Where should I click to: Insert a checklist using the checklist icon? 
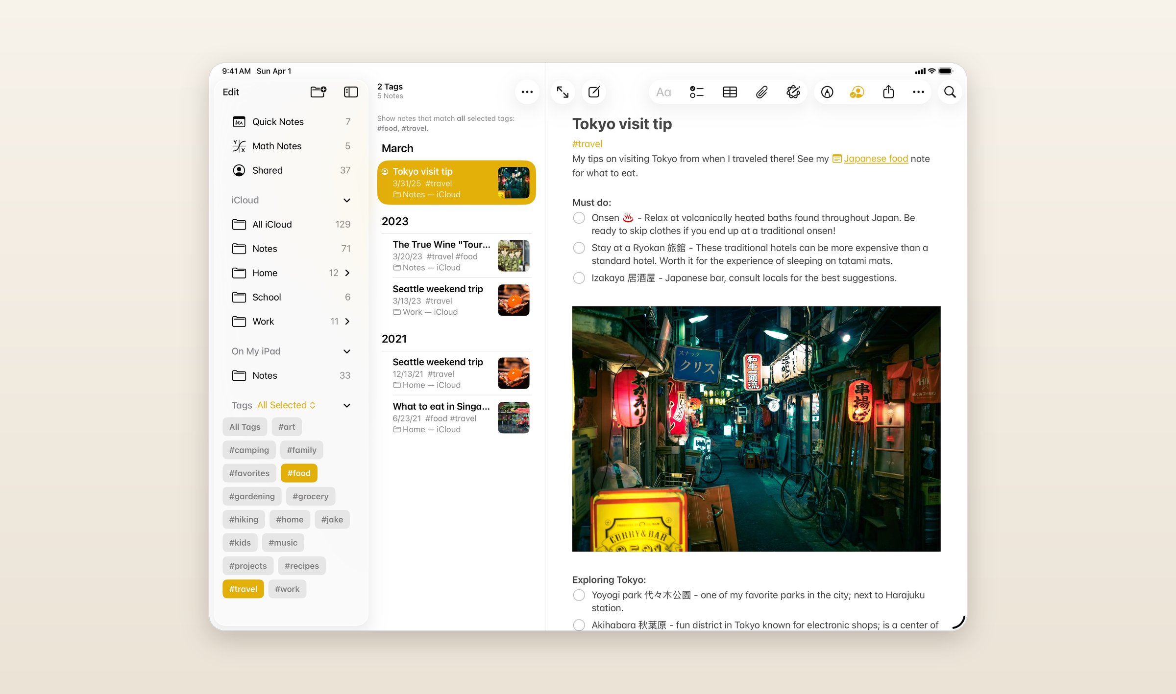[x=696, y=92]
